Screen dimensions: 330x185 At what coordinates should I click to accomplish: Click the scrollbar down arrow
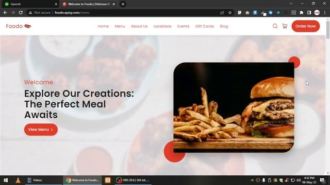click(328, 174)
